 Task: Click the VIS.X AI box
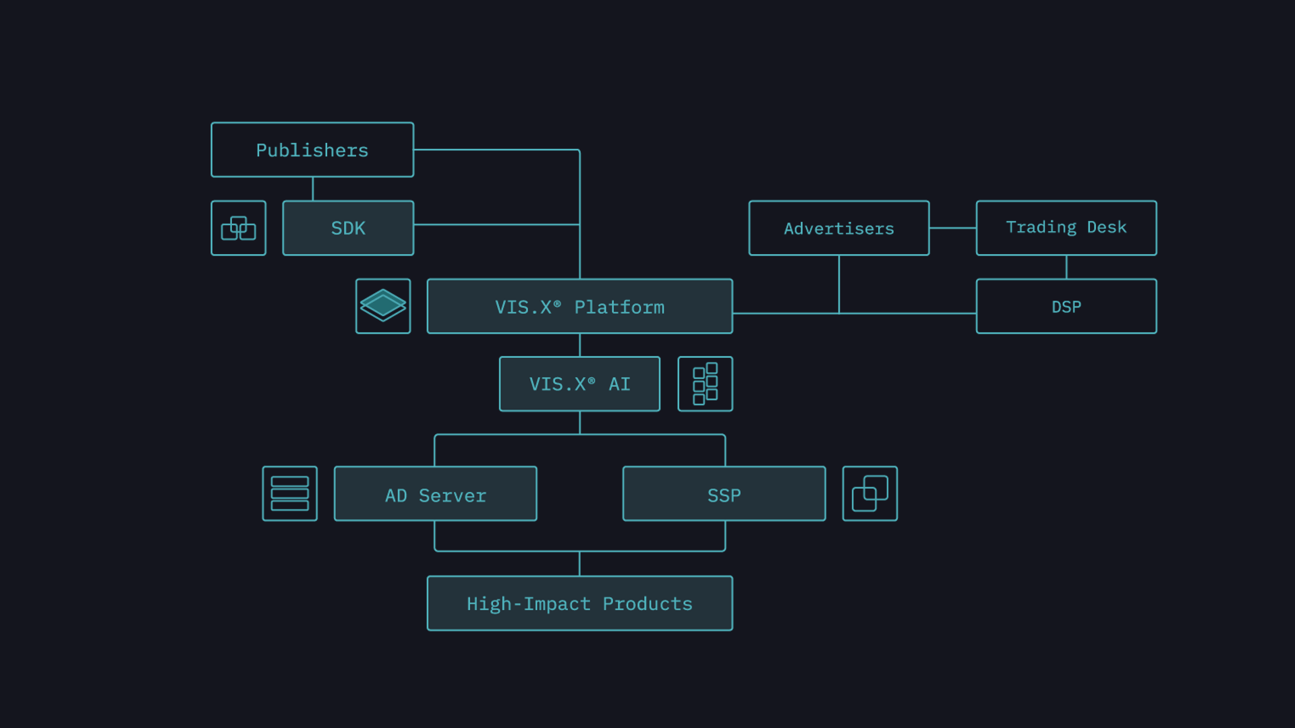(579, 384)
